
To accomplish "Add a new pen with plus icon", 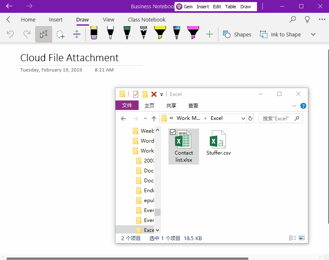I will coord(209,34).
